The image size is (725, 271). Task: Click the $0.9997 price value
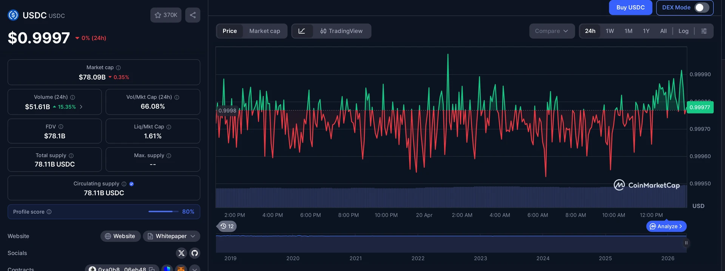[x=39, y=38]
